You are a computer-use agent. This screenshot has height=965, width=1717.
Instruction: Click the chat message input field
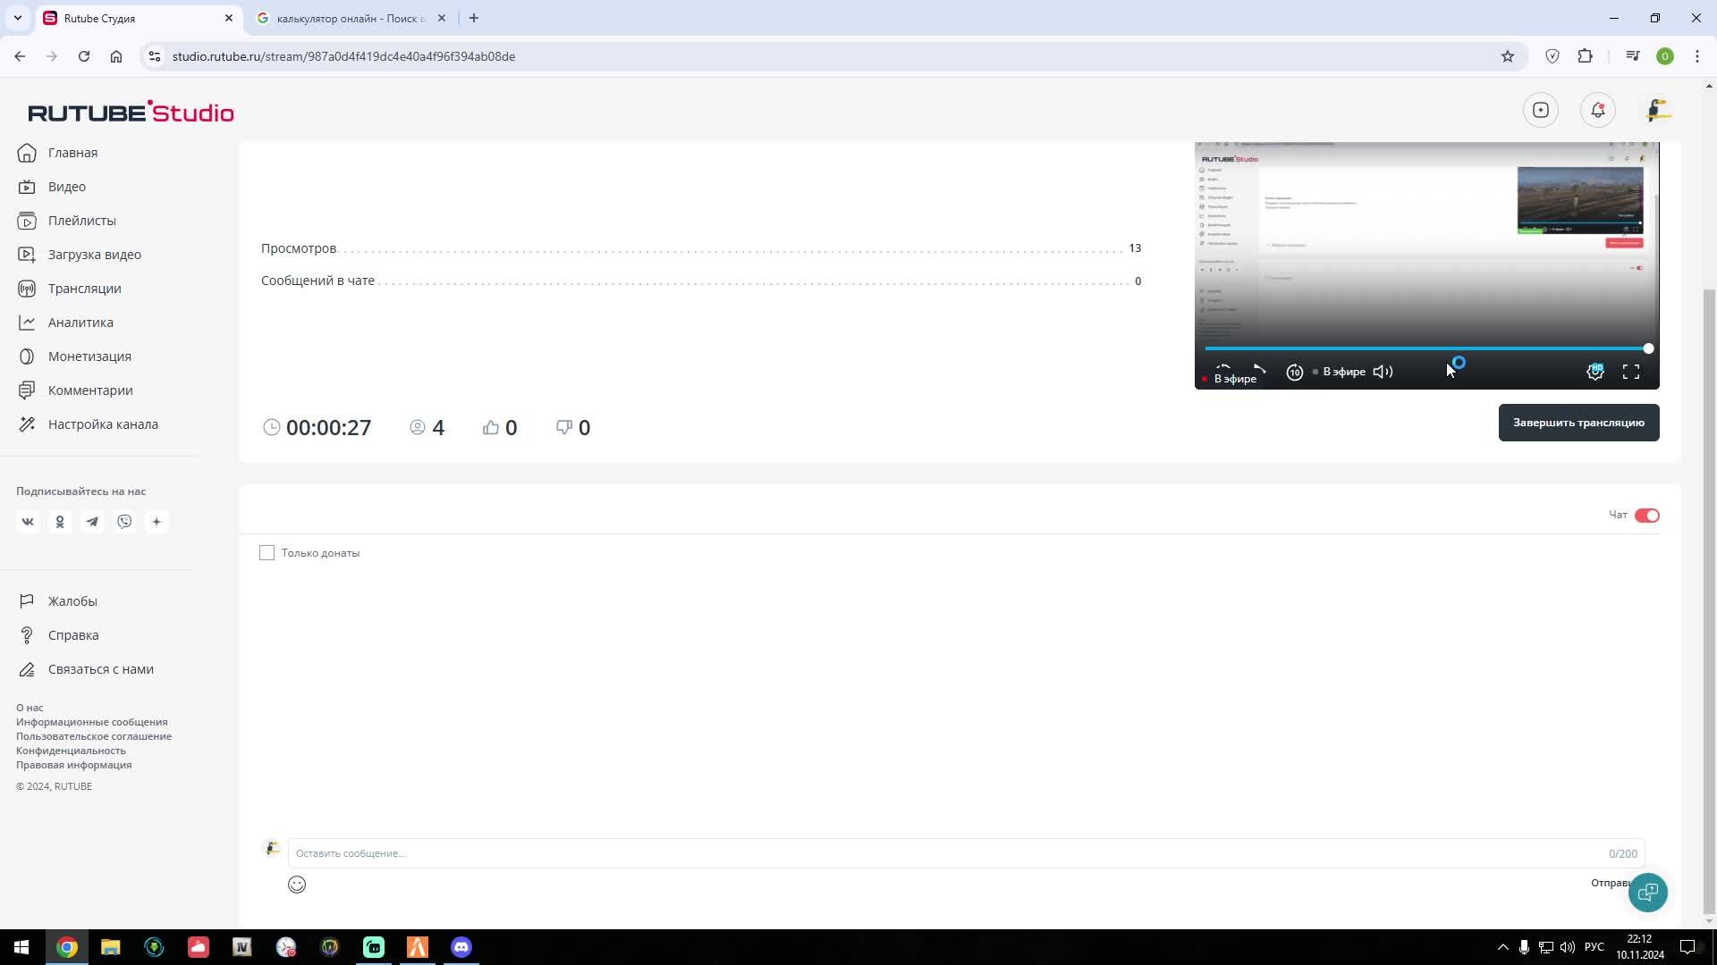[x=948, y=853]
